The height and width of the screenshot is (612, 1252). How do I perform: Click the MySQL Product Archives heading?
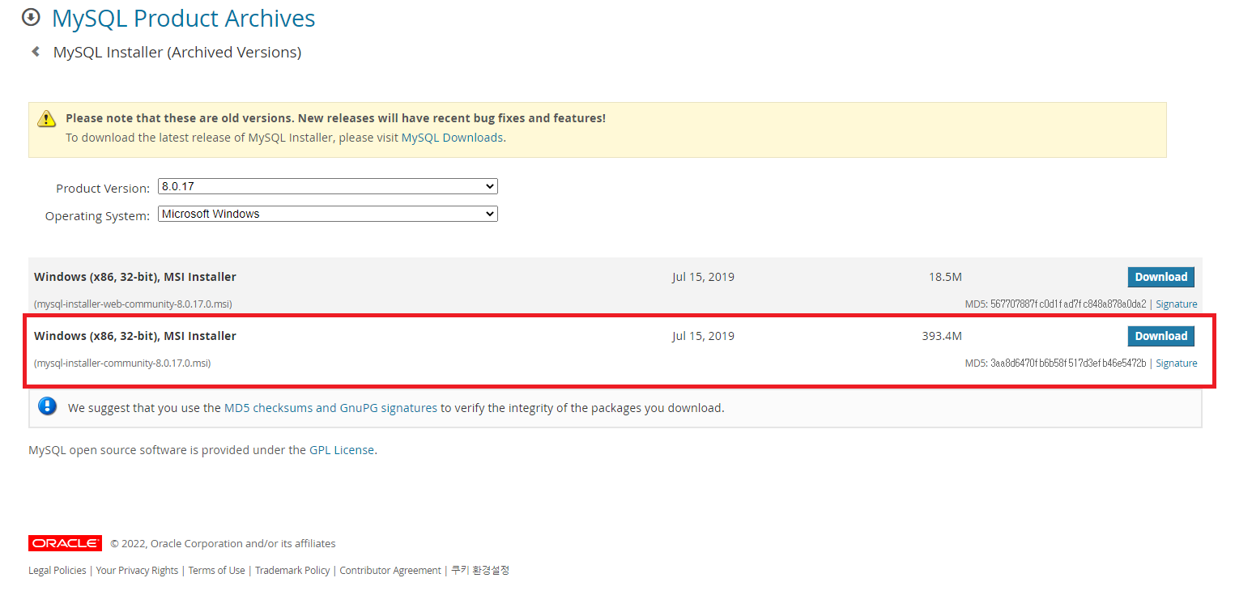click(184, 18)
